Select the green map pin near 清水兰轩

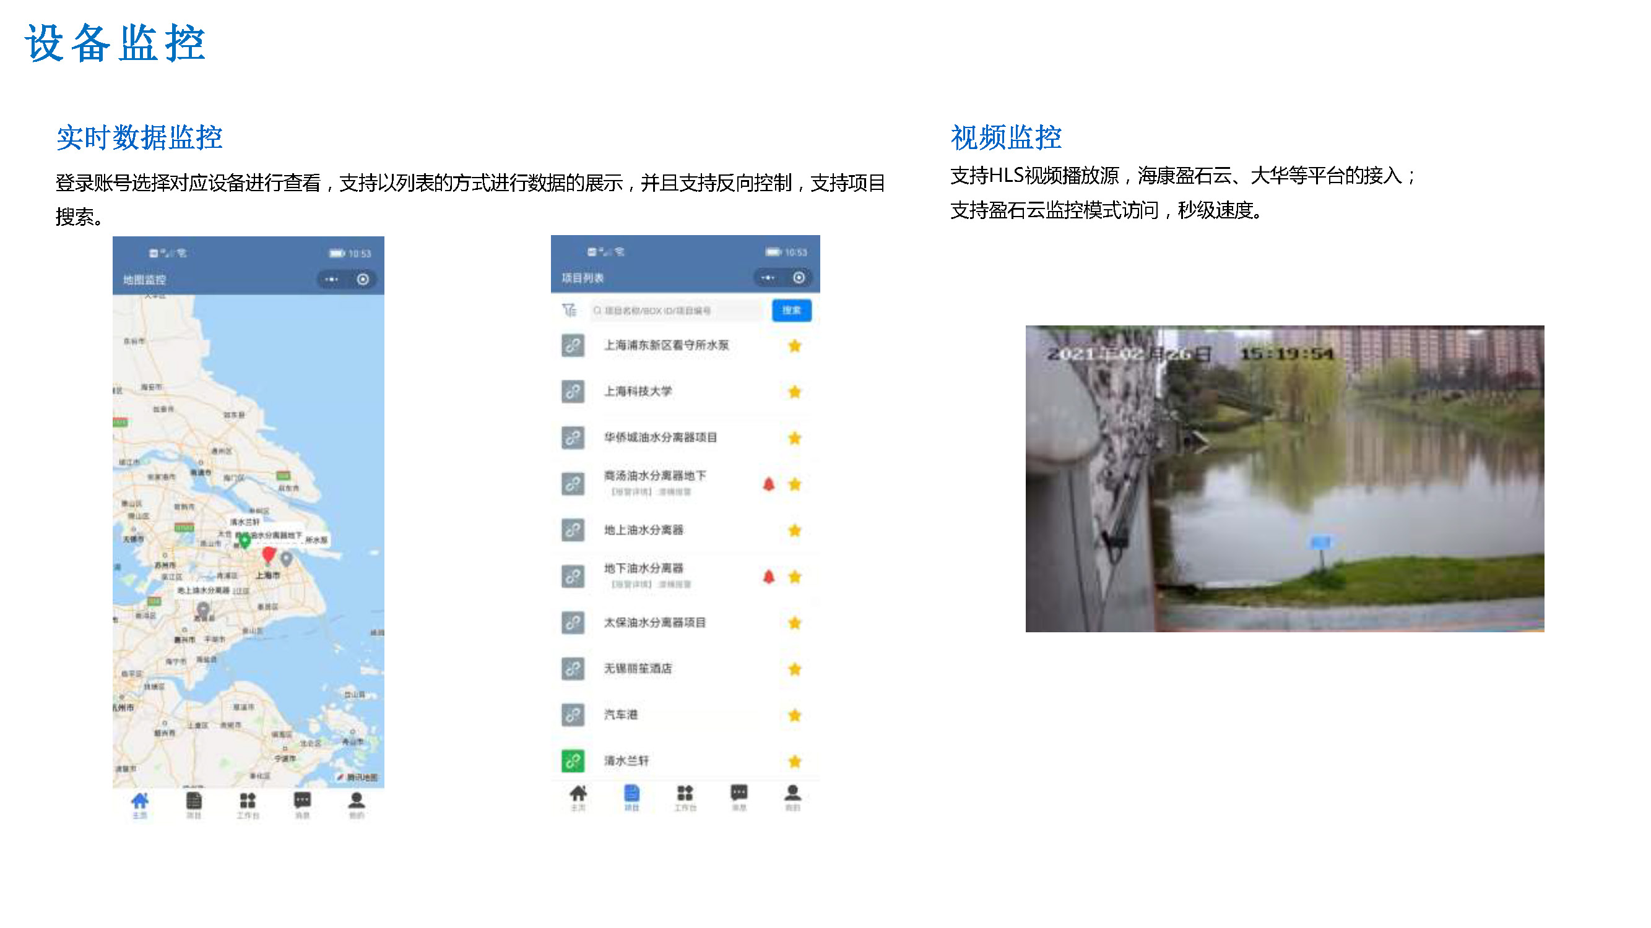[244, 542]
